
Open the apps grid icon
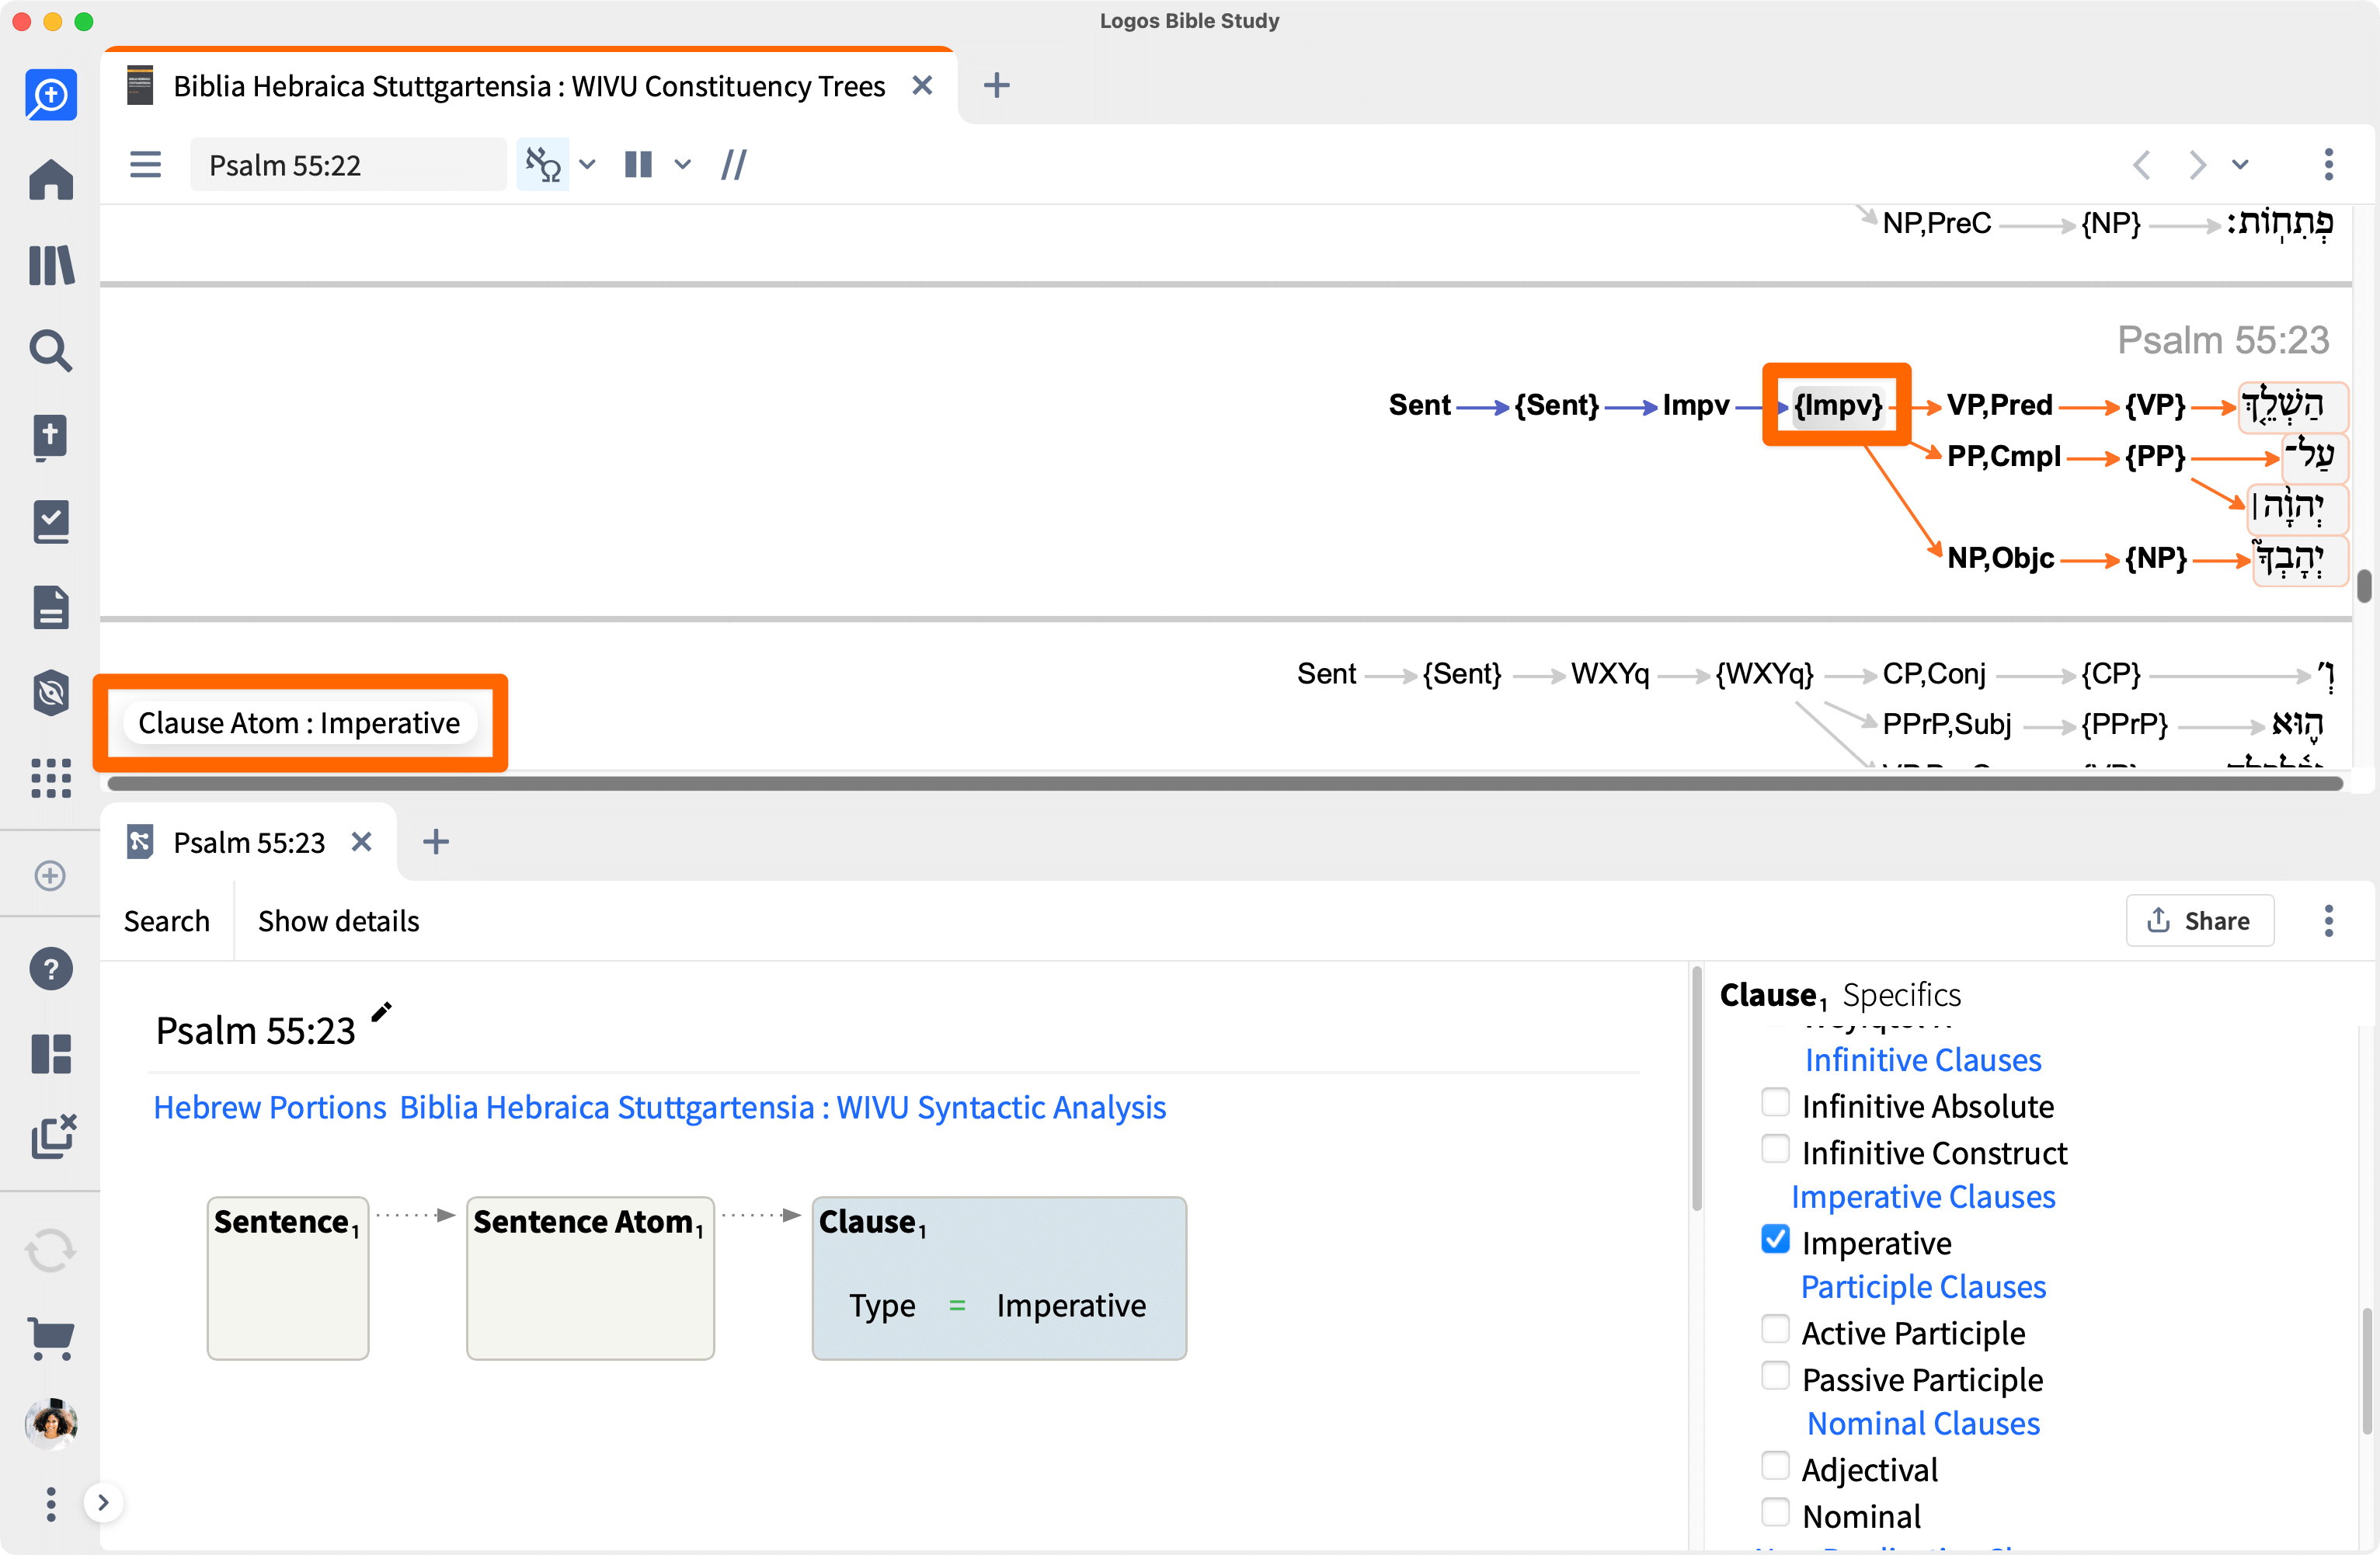click(x=51, y=778)
